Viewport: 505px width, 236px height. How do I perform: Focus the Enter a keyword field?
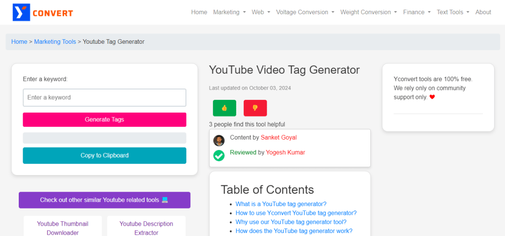point(105,97)
